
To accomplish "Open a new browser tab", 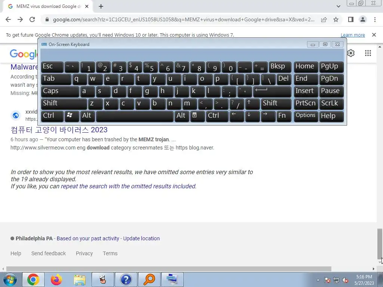I will click(x=101, y=7).
